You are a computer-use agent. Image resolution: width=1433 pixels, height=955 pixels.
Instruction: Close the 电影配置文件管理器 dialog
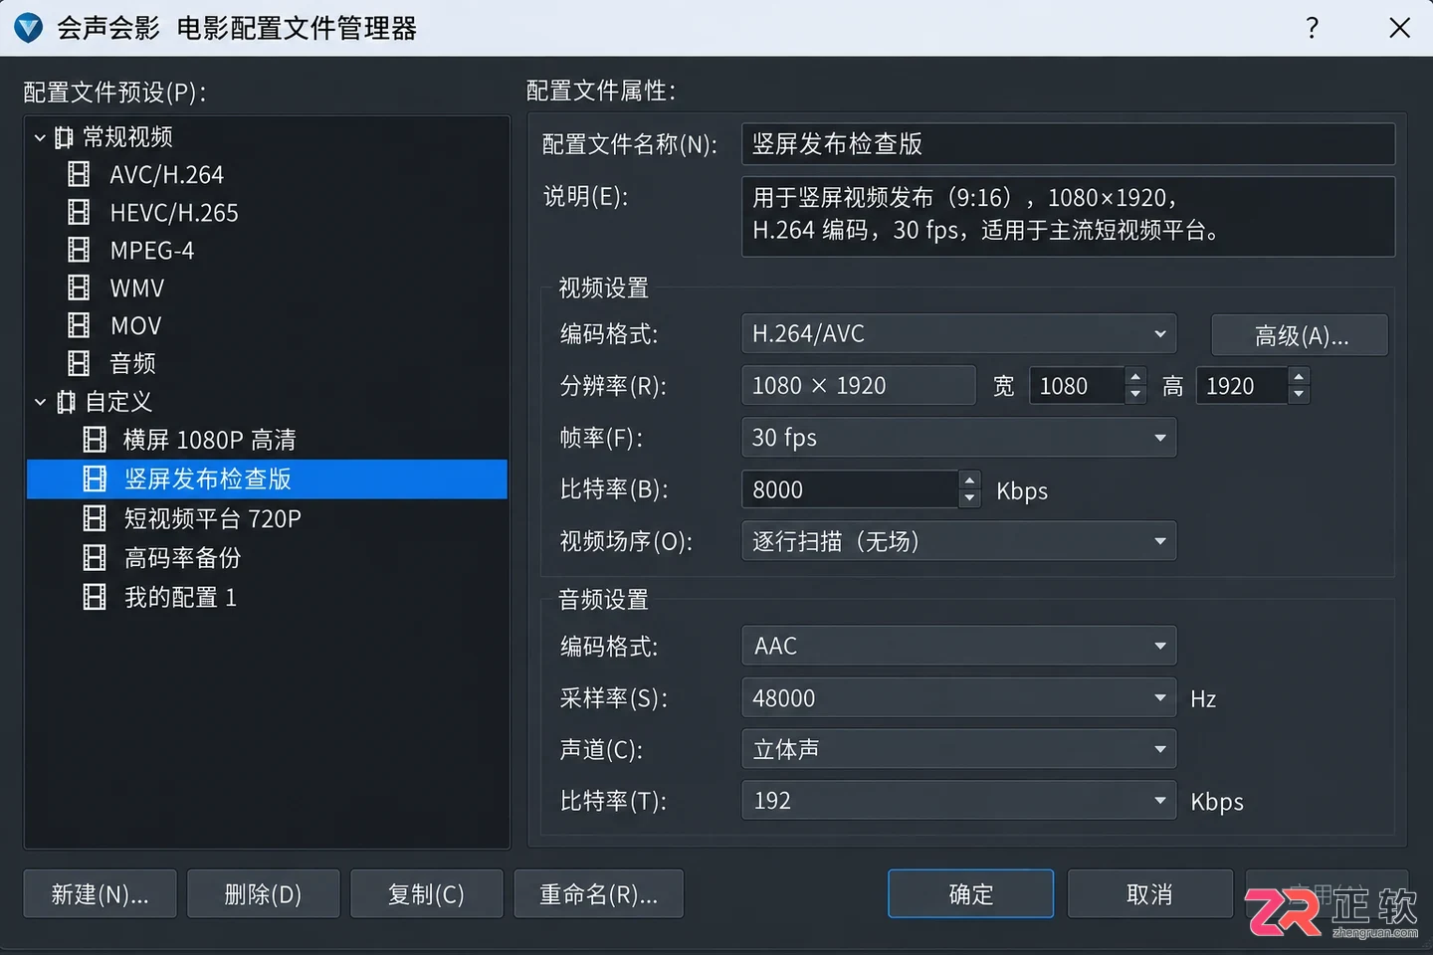point(1399,28)
